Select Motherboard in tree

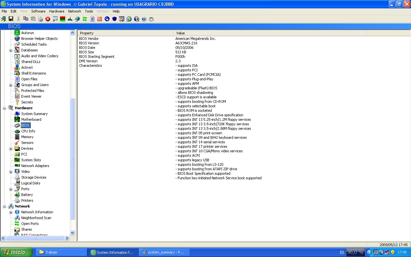[x=31, y=120]
